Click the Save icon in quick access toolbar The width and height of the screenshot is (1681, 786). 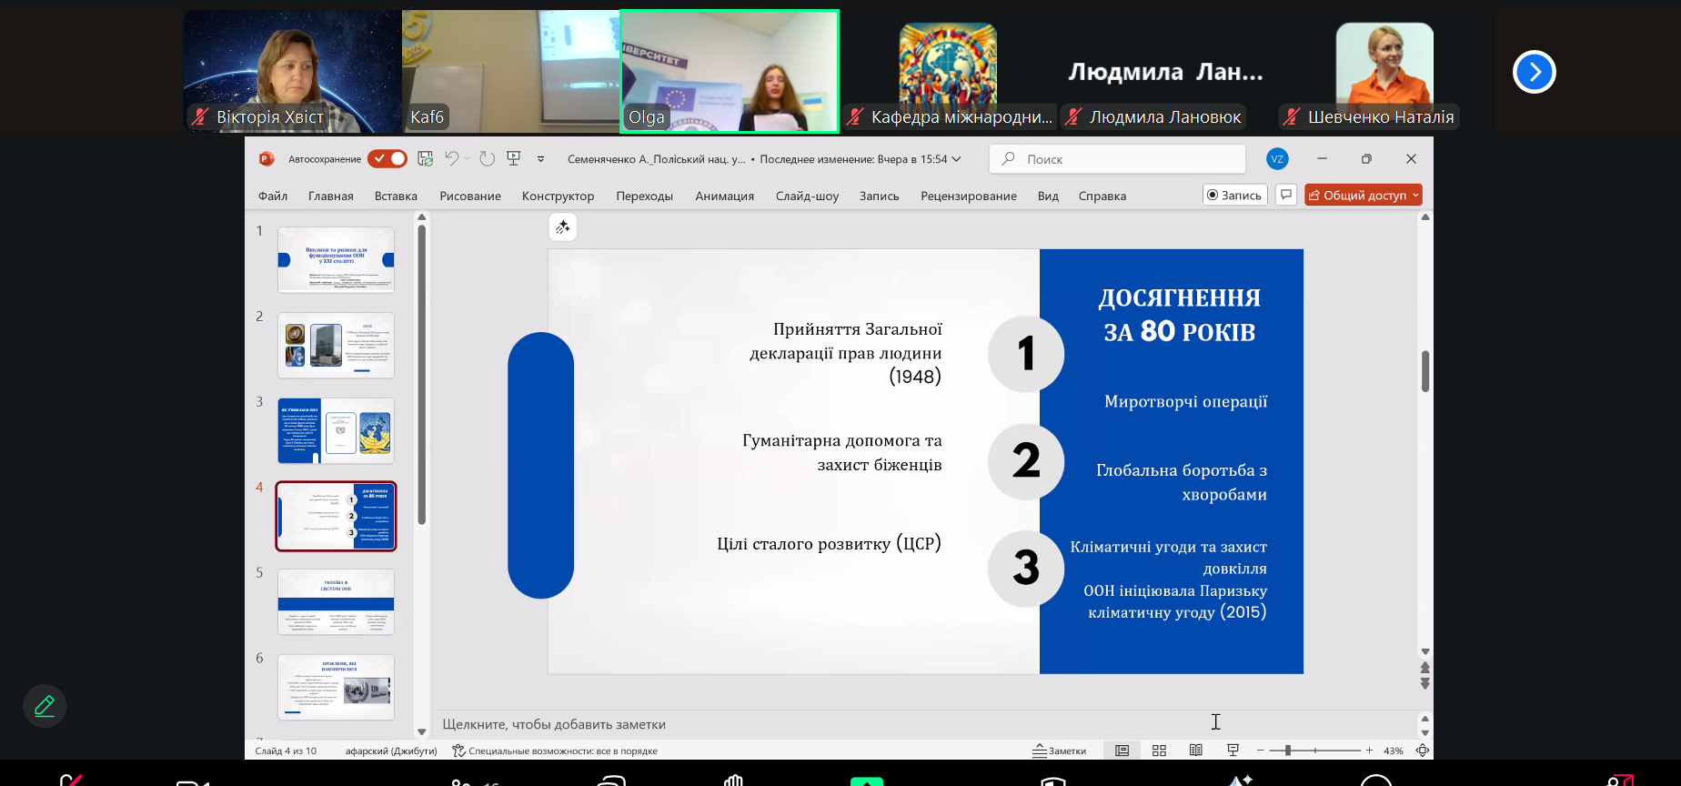(425, 158)
